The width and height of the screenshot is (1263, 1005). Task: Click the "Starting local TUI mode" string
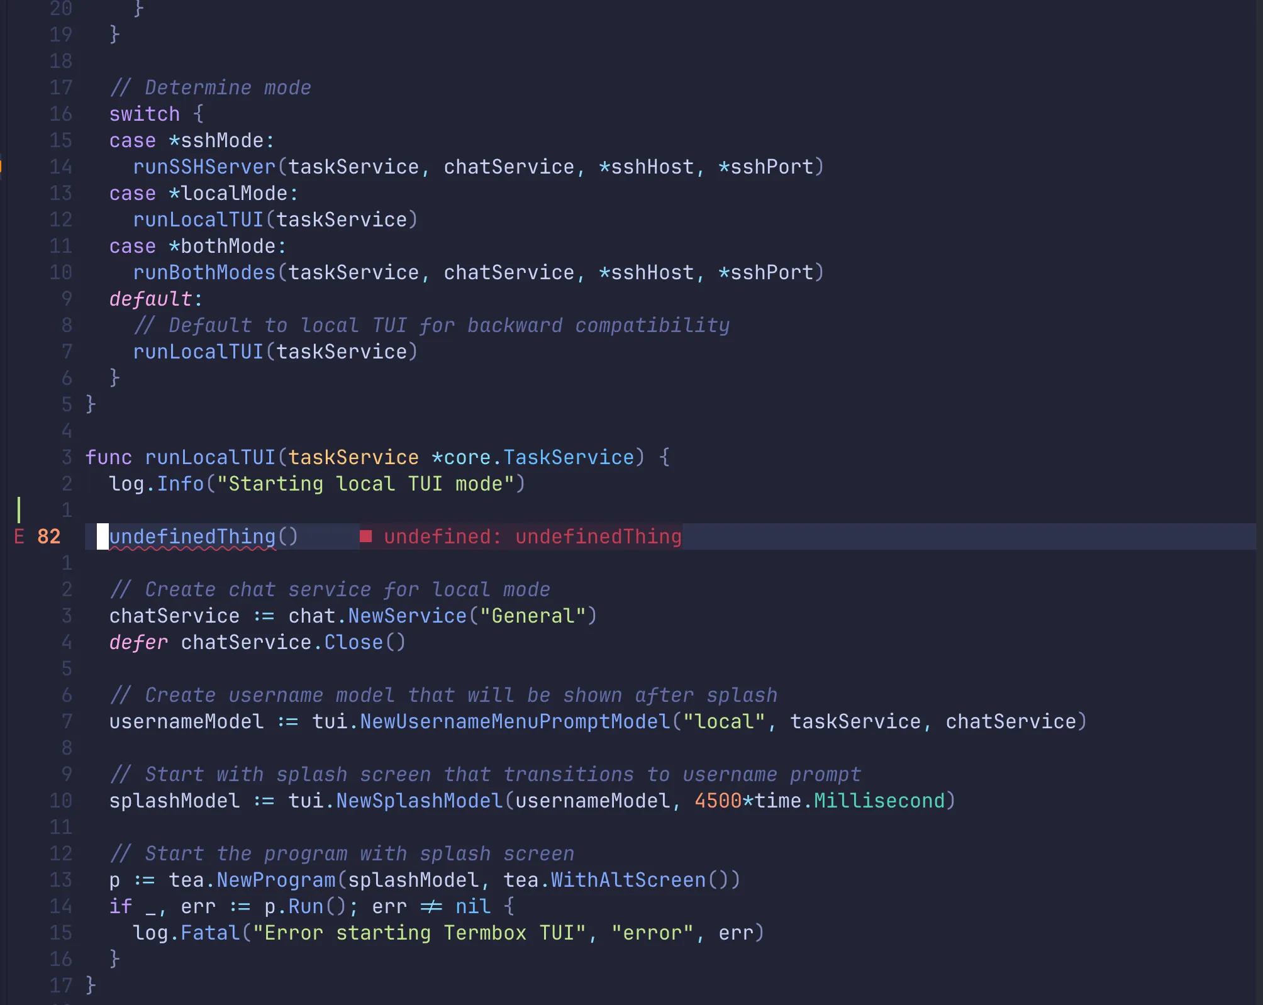click(365, 484)
